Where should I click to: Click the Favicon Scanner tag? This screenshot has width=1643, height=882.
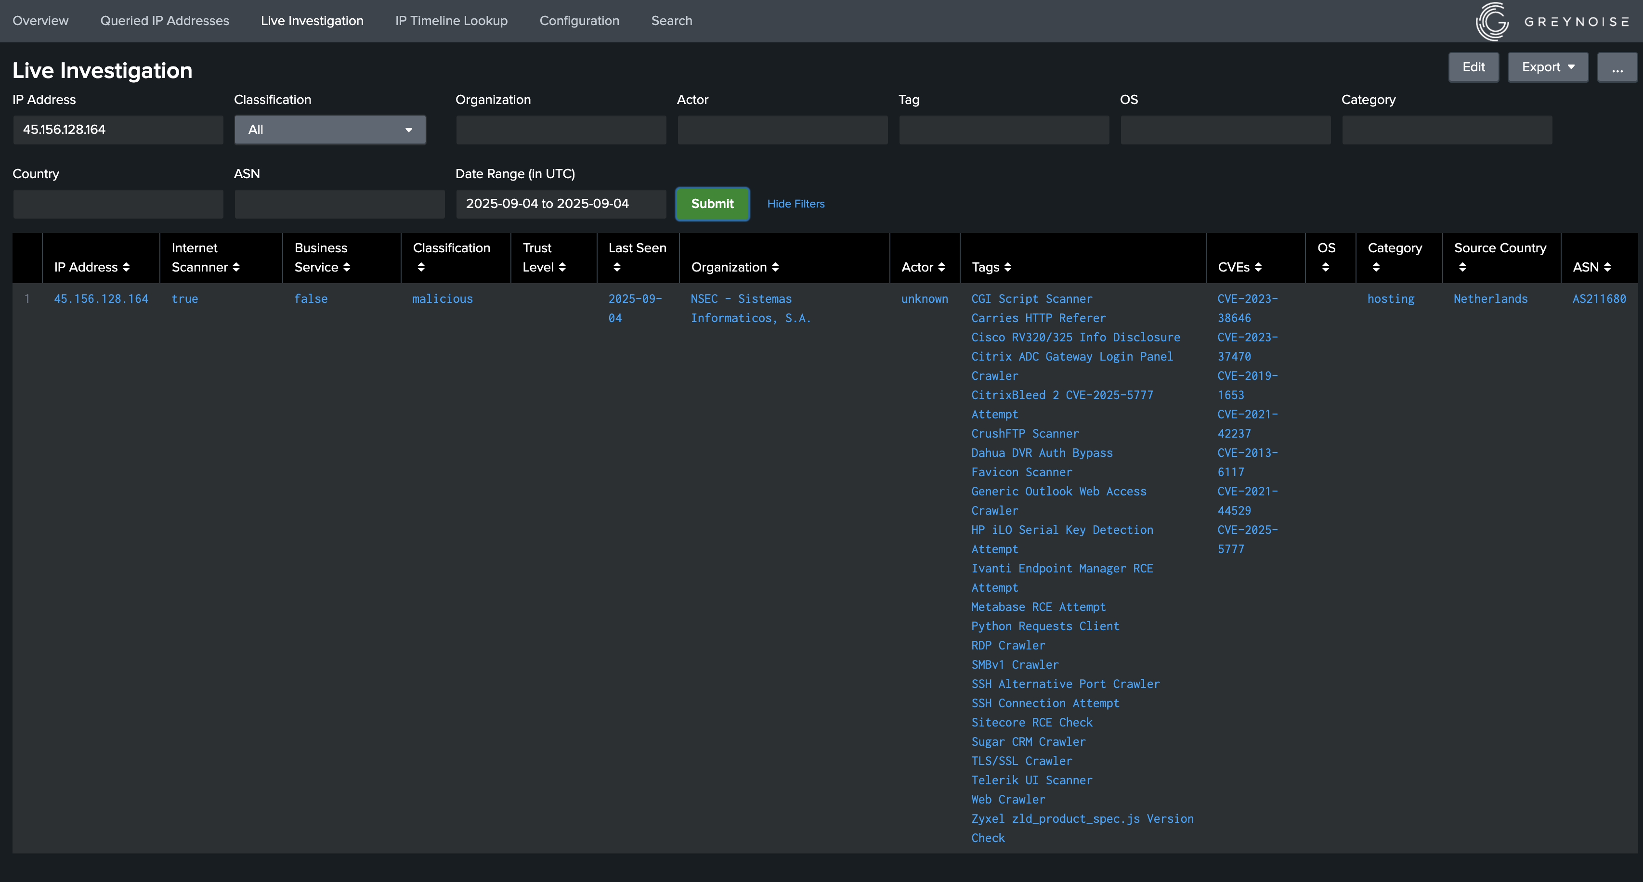pyautogui.click(x=1021, y=472)
